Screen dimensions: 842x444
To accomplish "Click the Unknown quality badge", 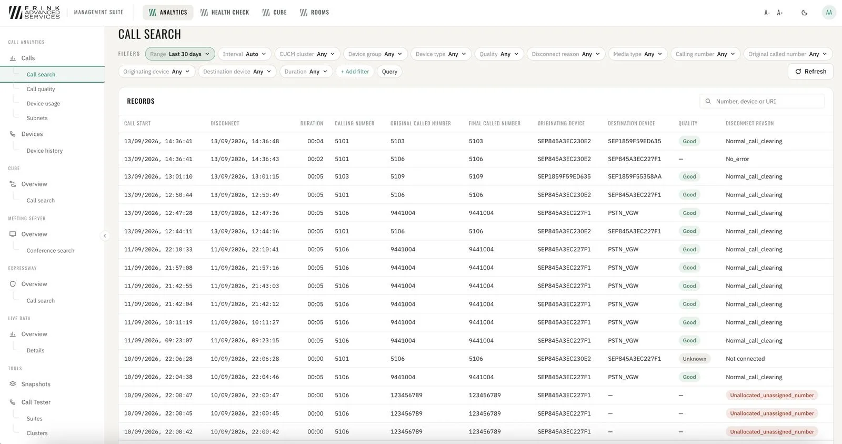I will [695, 359].
